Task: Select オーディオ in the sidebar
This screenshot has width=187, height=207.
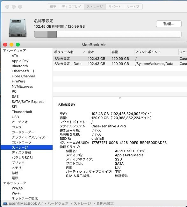Action: pos(20,122)
